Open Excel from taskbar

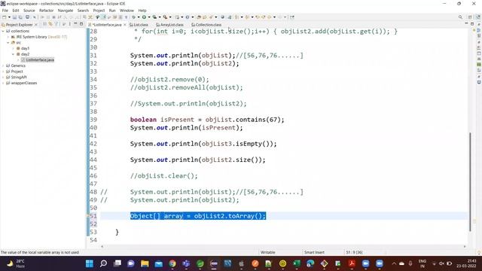(297, 263)
